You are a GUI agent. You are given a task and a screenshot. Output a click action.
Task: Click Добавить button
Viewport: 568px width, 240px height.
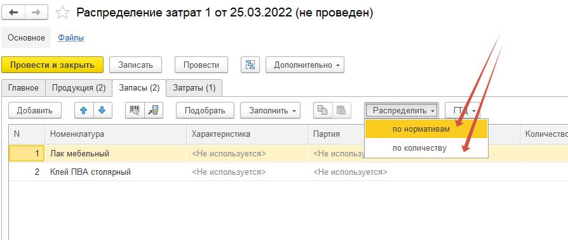(x=35, y=111)
